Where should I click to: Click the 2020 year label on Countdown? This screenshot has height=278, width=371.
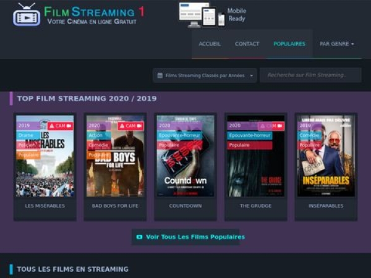click(x=179, y=126)
